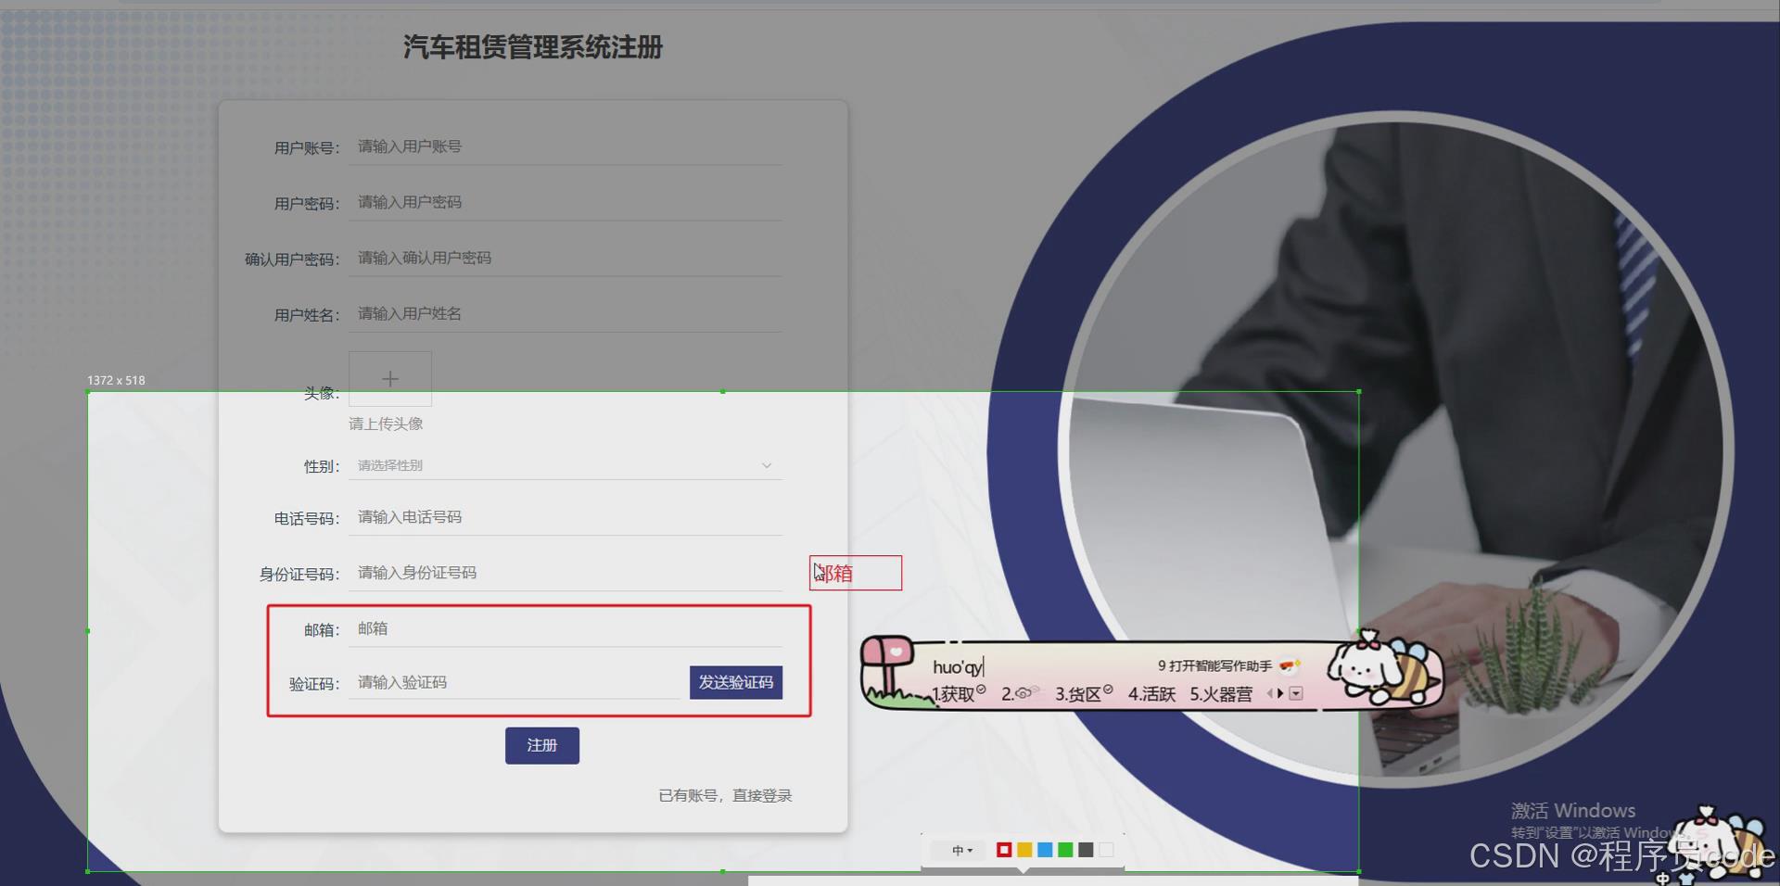Select the yellow color swatch
The height and width of the screenshot is (886, 1780).
(1024, 850)
